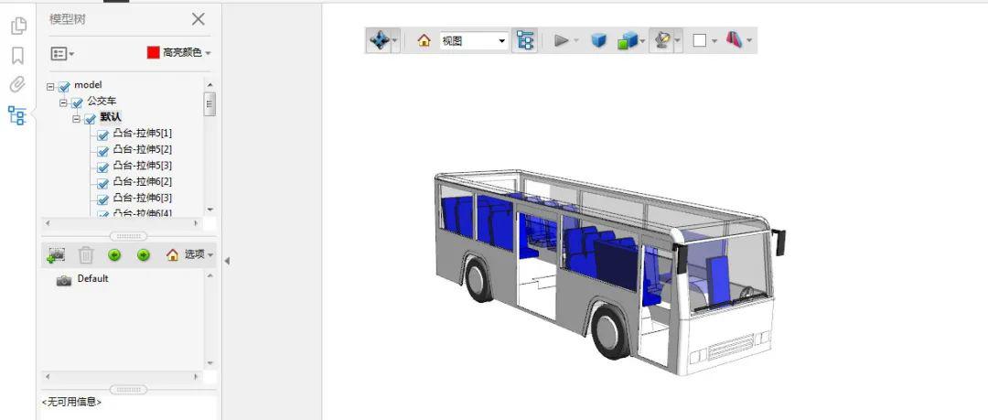Click the blue cube projection icon
988x420 pixels.
click(598, 40)
